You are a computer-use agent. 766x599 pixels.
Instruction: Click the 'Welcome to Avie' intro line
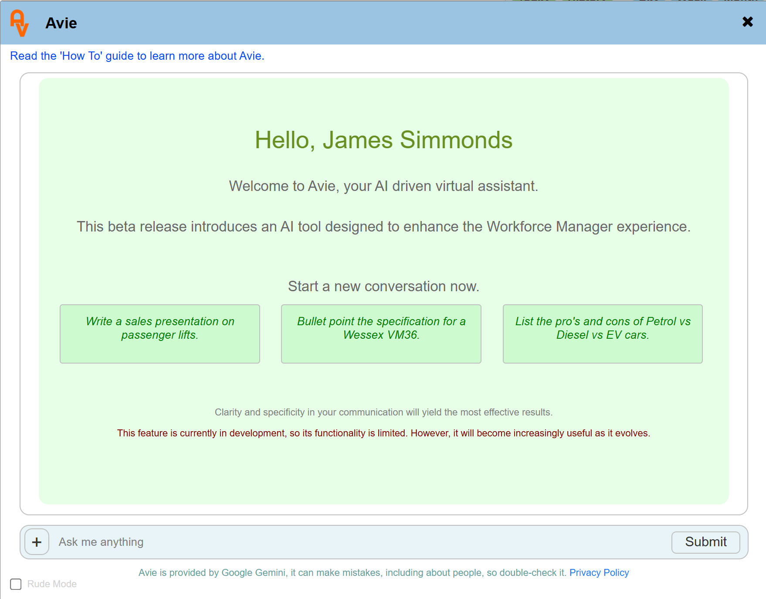click(383, 186)
